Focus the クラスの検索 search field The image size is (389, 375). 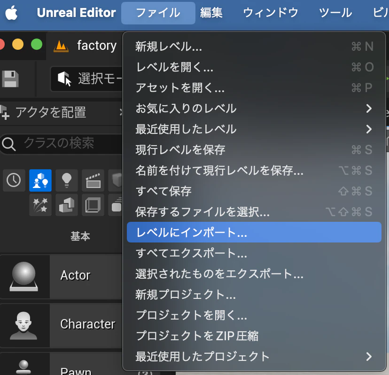pyautogui.click(x=62, y=143)
